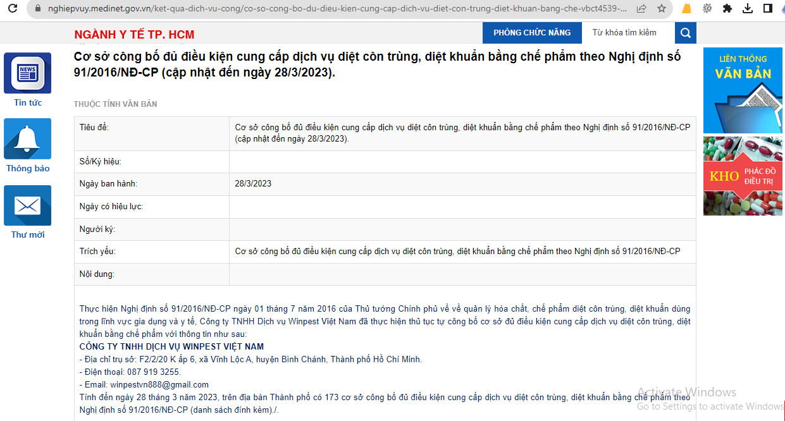Image resolution: width=785 pixels, height=421 pixels.
Task: Click the orange extension icon in toolbar
Action: click(x=687, y=9)
